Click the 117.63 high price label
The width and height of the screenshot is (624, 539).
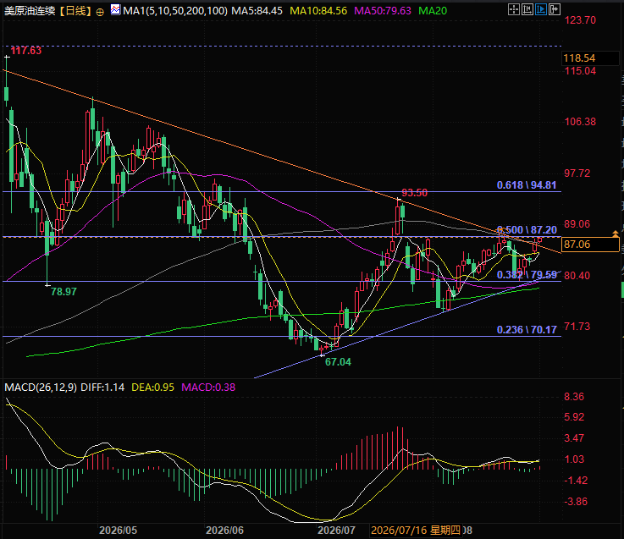(26, 51)
